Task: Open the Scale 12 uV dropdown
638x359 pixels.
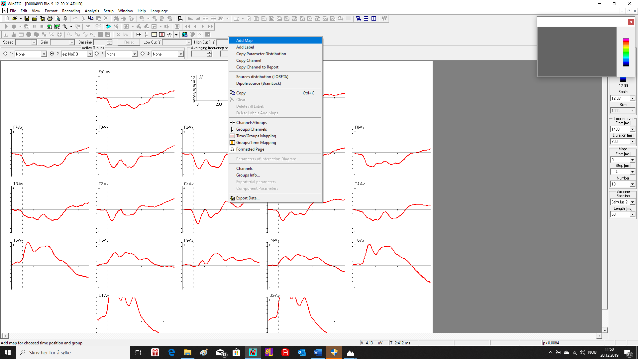Action: [632, 98]
